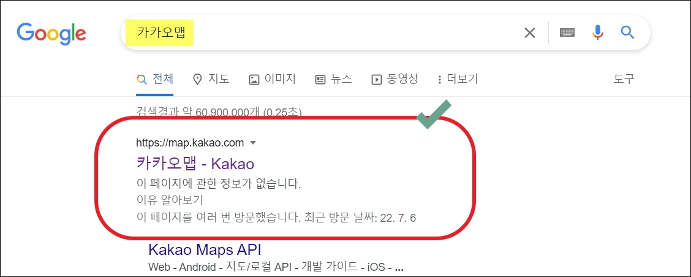Image resolution: width=691 pixels, height=277 pixels.
Task: Click the Google logo
Action: coord(51,32)
